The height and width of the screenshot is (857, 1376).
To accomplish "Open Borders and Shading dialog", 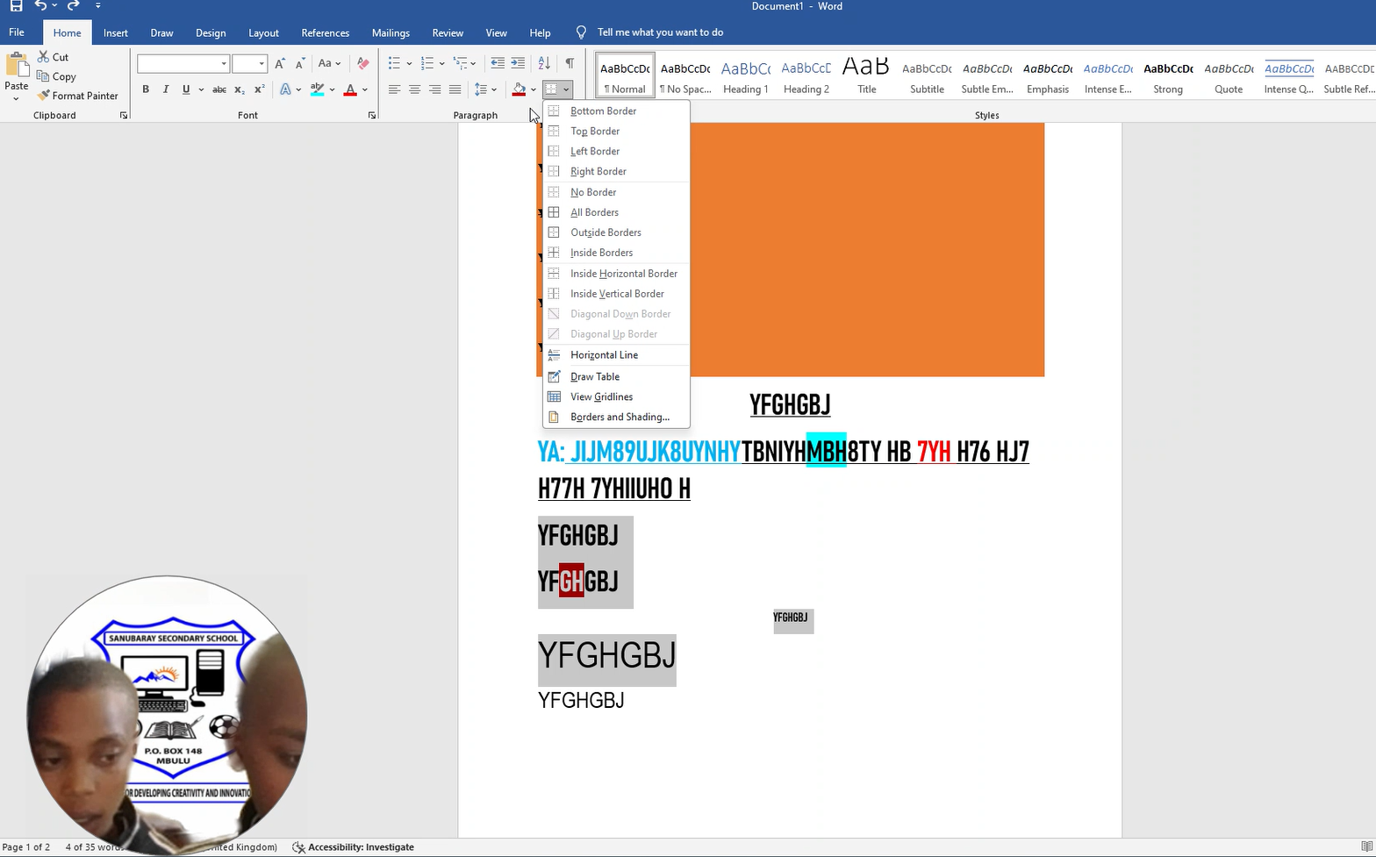I will (x=620, y=417).
